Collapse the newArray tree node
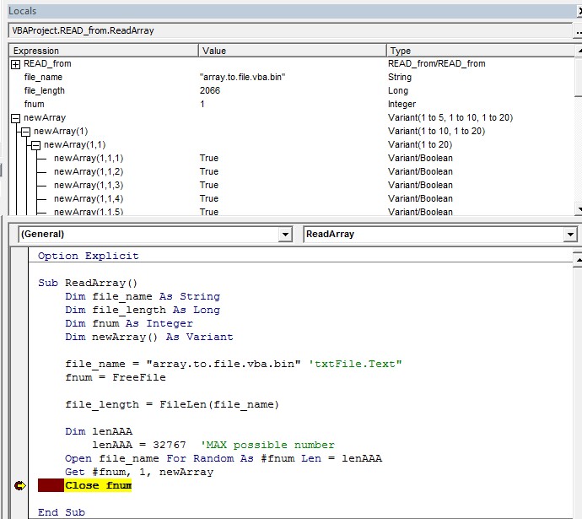The height and width of the screenshot is (519, 582). coord(15,118)
